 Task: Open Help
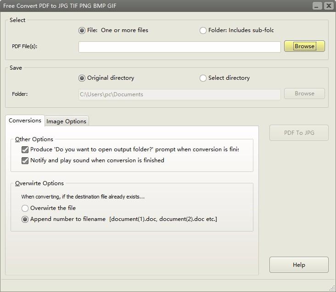click(299, 265)
